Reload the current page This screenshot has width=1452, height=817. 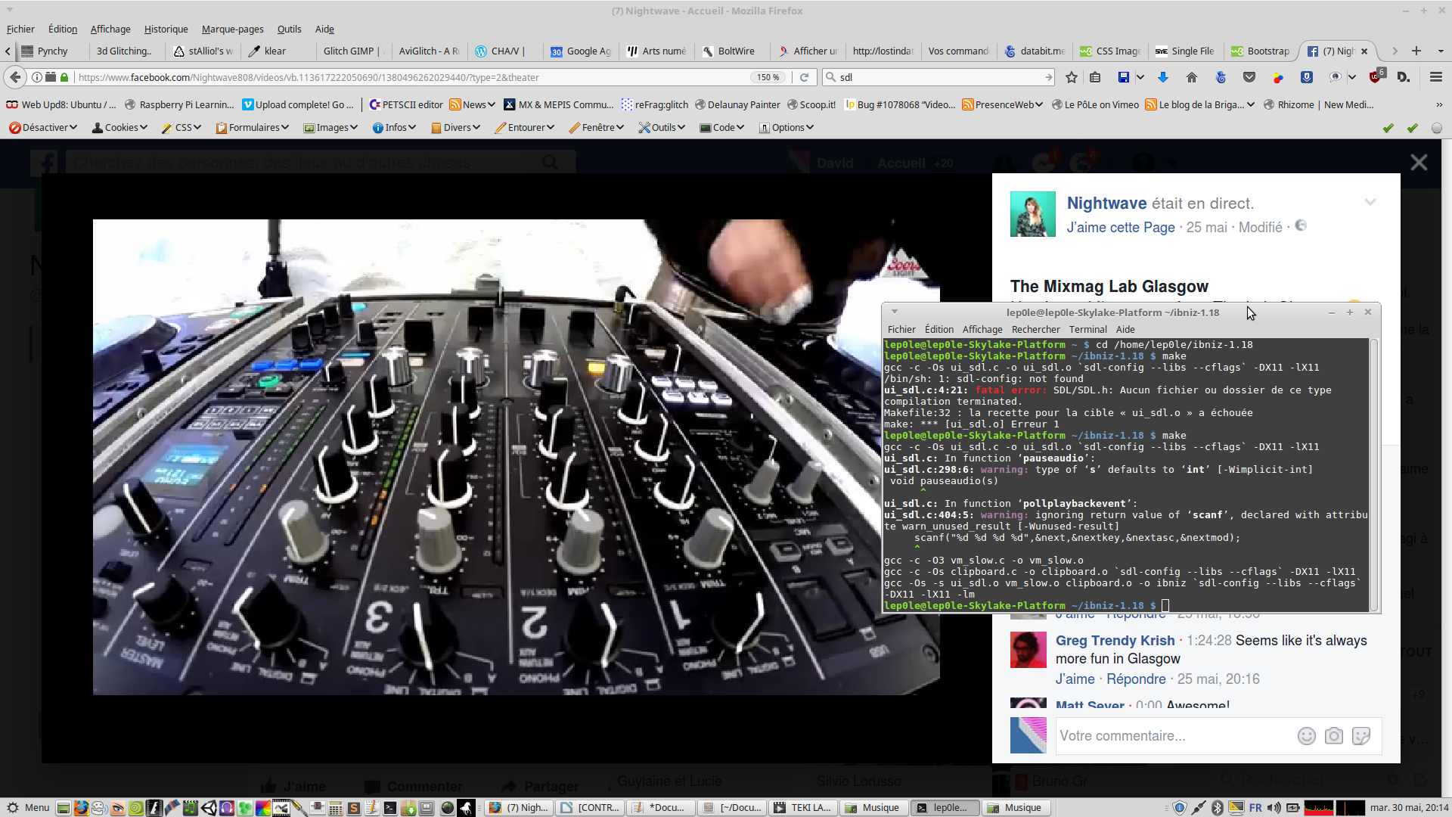(805, 77)
